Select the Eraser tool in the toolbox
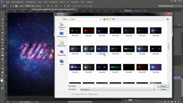 click(x=3, y=46)
